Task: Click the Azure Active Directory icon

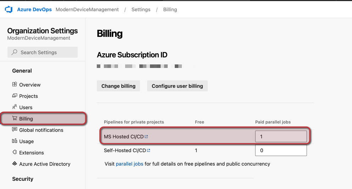Action: coord(15,164)
